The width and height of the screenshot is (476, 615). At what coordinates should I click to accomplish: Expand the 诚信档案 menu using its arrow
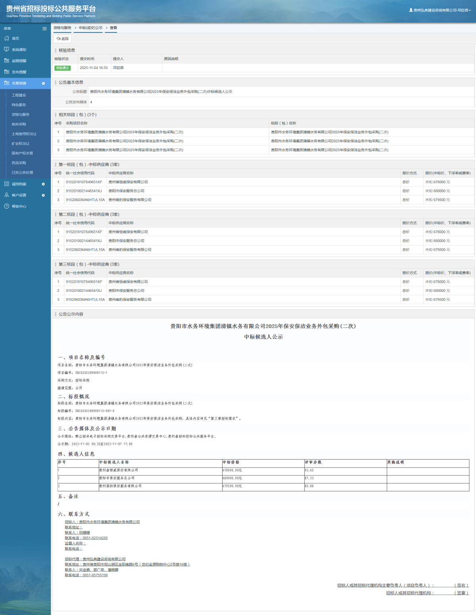(43, 184)
